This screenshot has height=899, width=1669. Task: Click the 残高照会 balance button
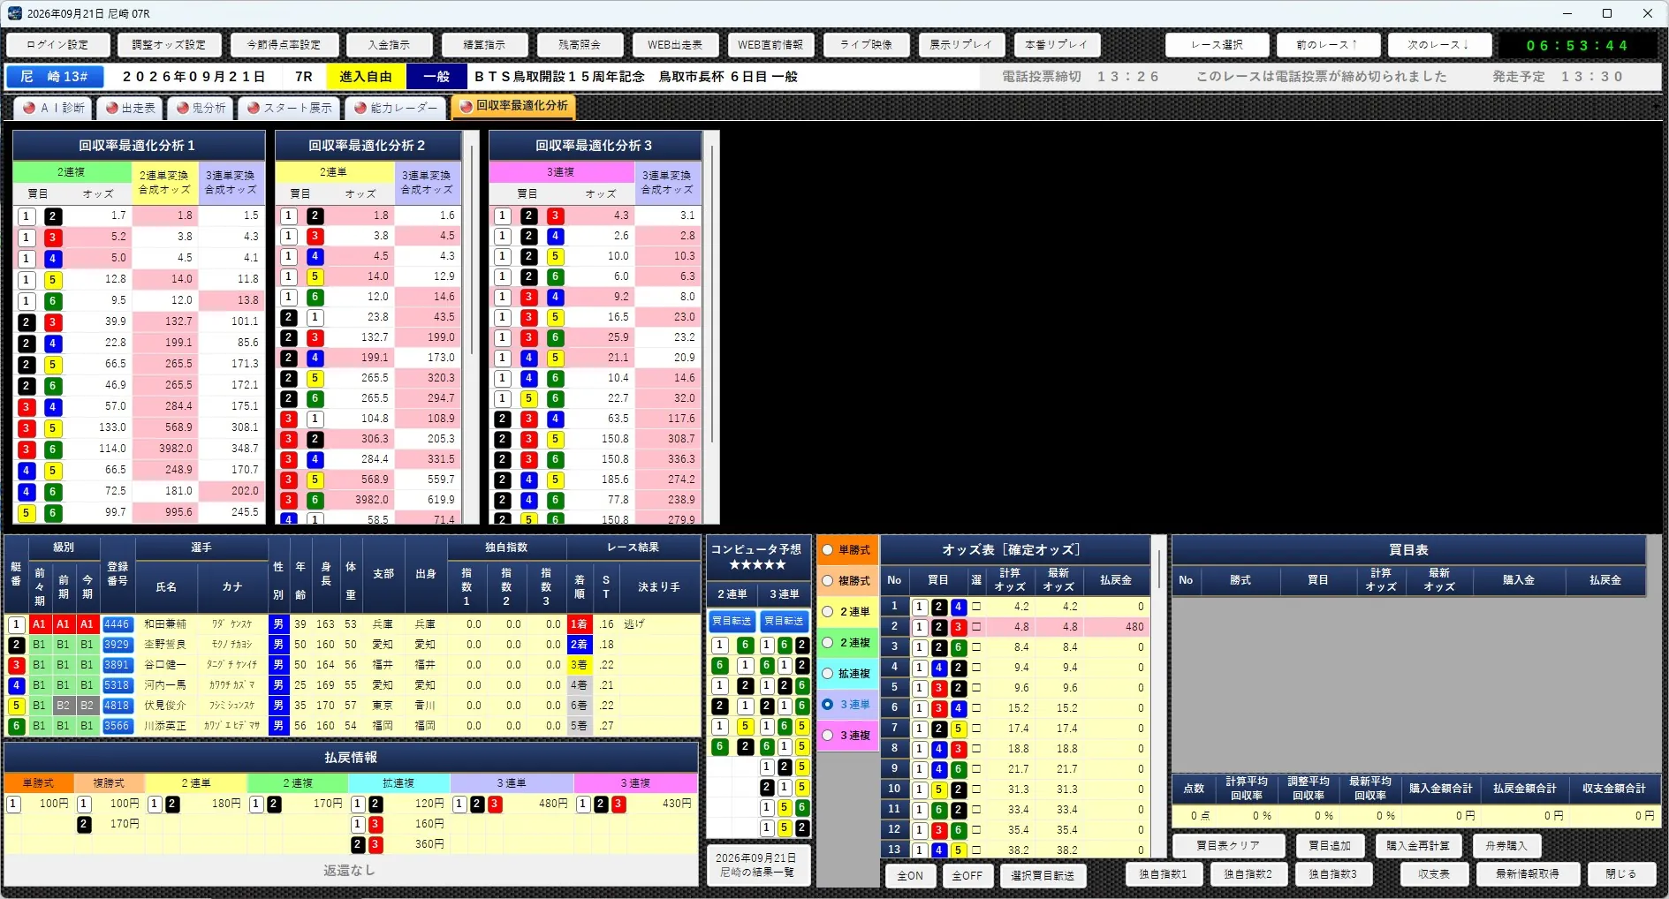point(580,45)
